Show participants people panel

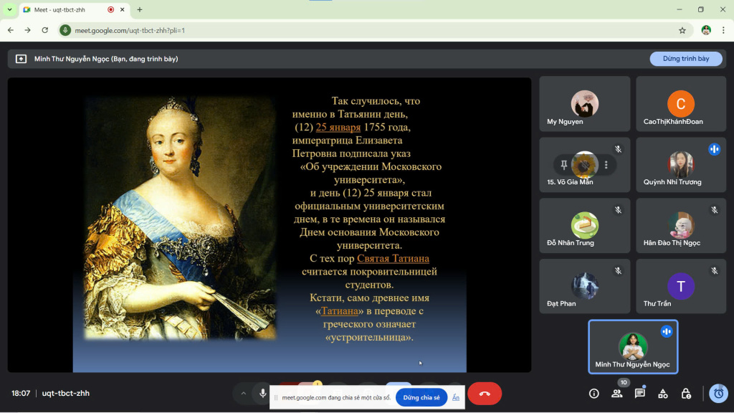click(617, 394)
